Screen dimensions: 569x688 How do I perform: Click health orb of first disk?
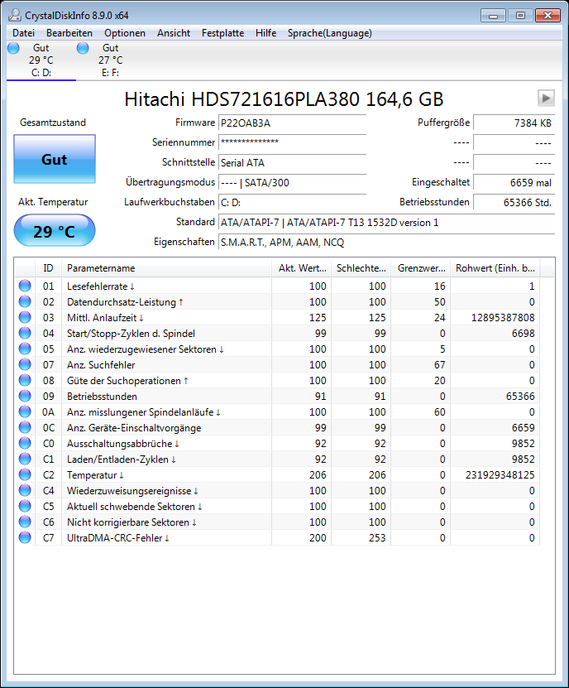13,48
